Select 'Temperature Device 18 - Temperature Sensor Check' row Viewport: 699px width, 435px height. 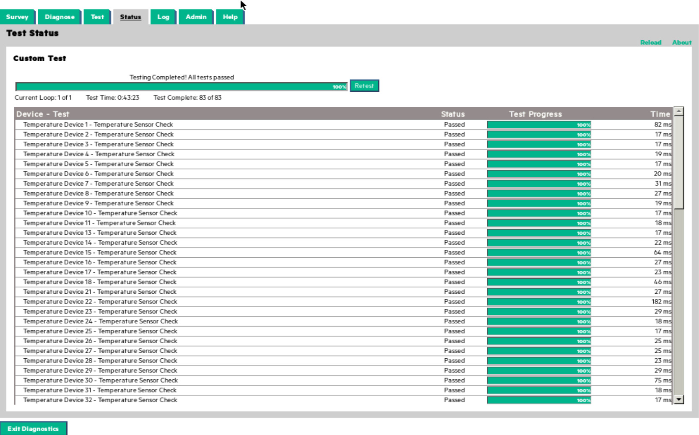click(343, 282)
